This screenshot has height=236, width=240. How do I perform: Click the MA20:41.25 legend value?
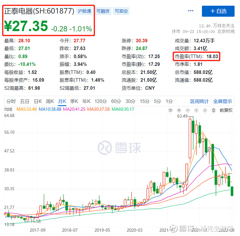point(74,109)
